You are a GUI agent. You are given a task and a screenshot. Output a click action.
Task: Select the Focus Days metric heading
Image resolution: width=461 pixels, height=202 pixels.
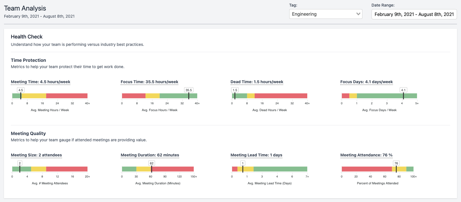click(x=366, y=82)
